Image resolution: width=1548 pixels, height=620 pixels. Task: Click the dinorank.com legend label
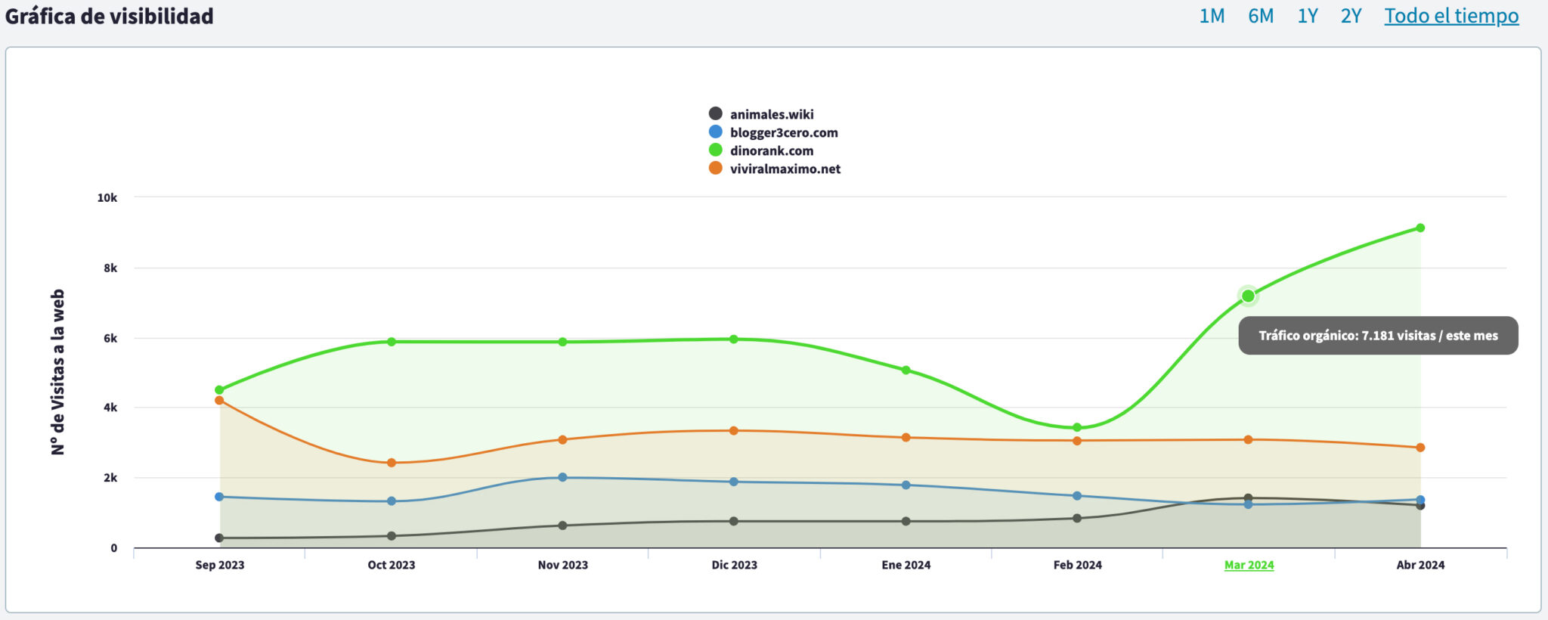coord(772,150)
